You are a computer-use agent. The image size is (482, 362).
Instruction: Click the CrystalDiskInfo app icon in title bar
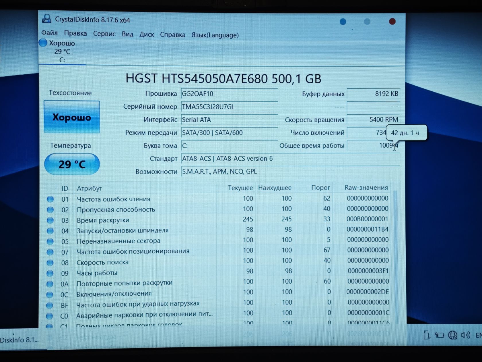coord(46,19)
